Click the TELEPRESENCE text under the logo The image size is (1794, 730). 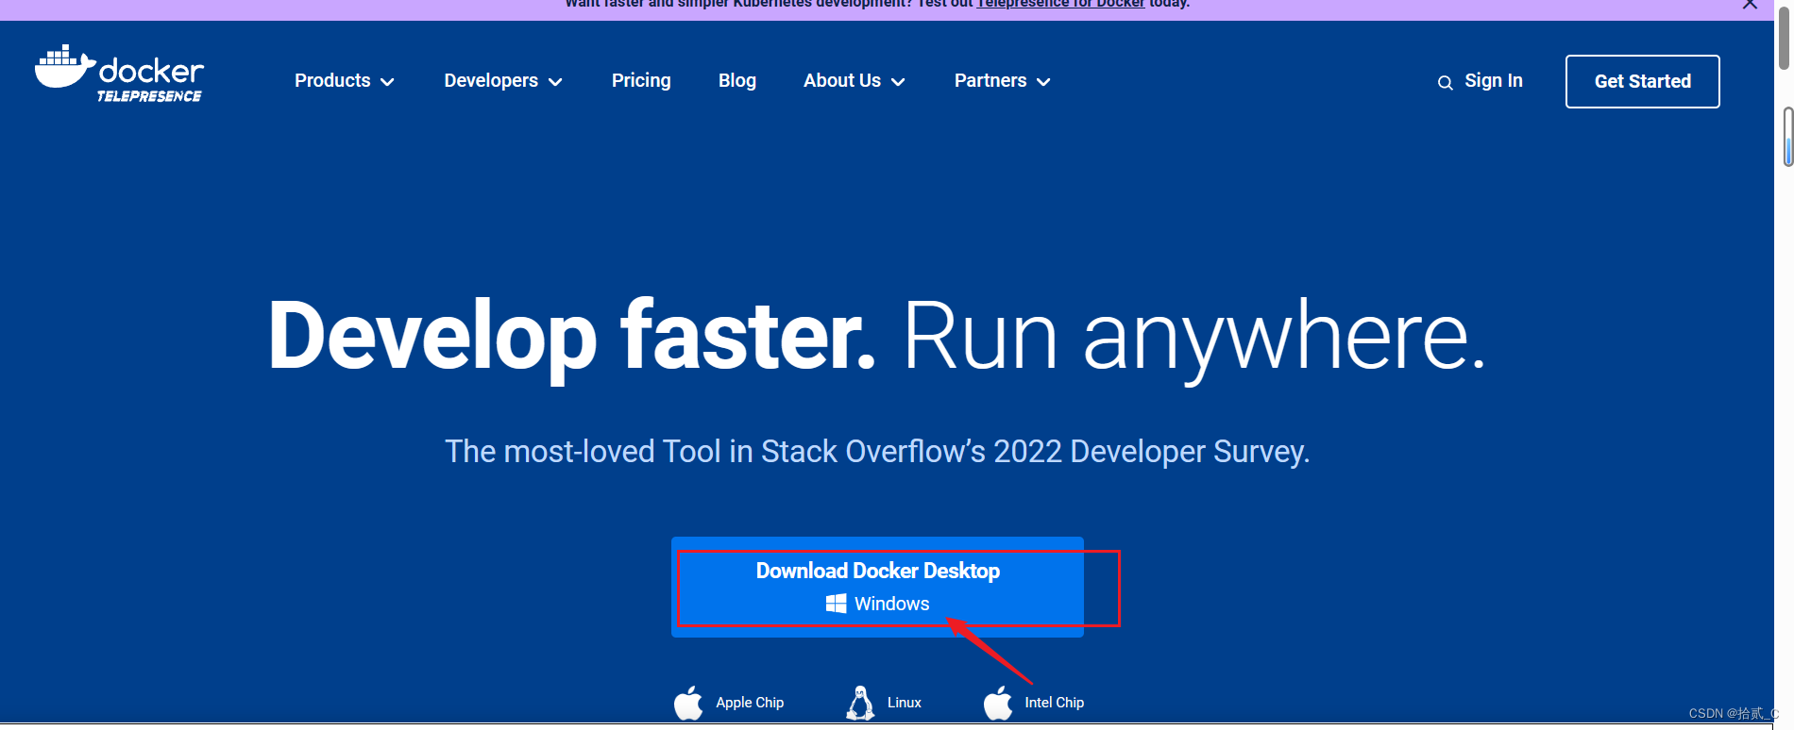click(x=149, y=96)
